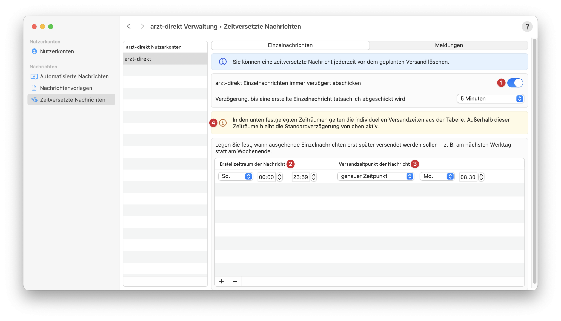Click the 23:59 end time field

click(301, 177)
